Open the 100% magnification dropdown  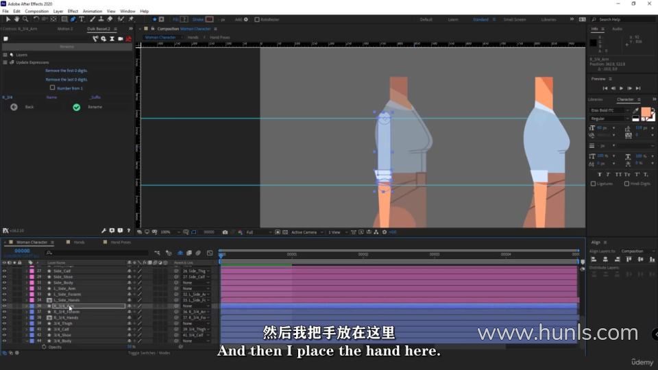170,232
